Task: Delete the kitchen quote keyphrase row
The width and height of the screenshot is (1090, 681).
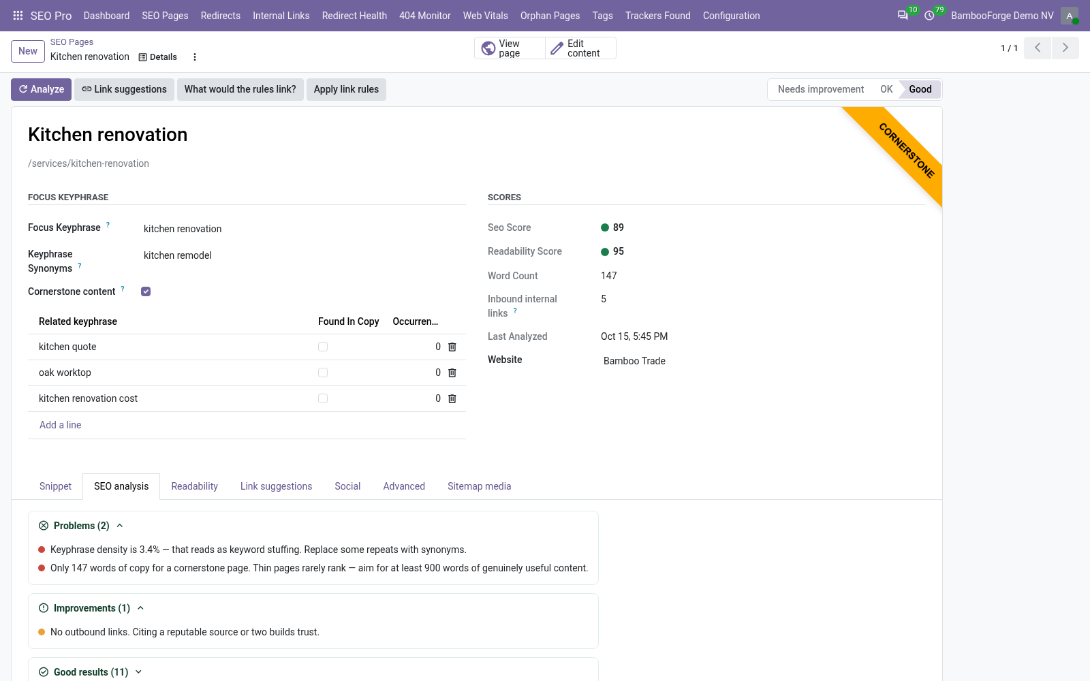Action: 452,347
